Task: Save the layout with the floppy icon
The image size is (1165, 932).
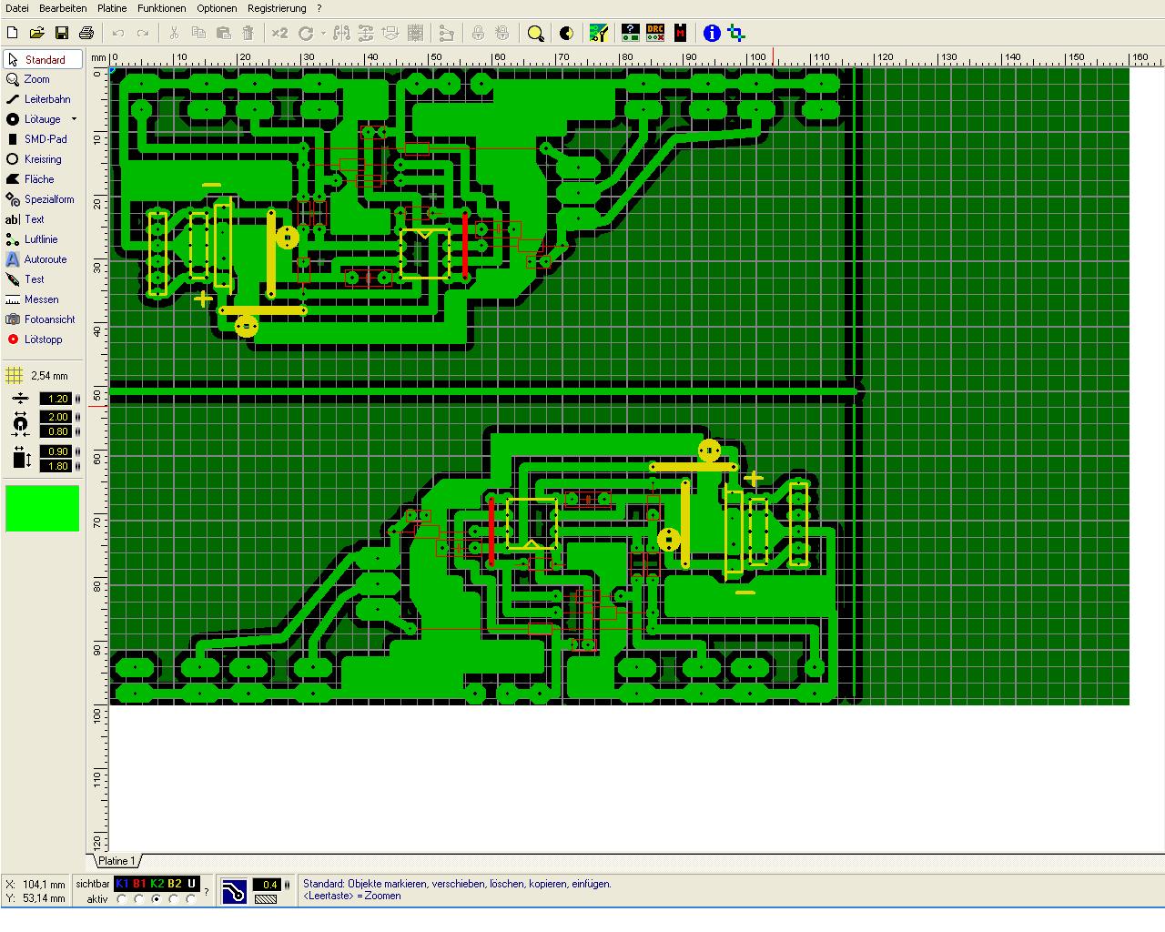Action: click(62, 33)
